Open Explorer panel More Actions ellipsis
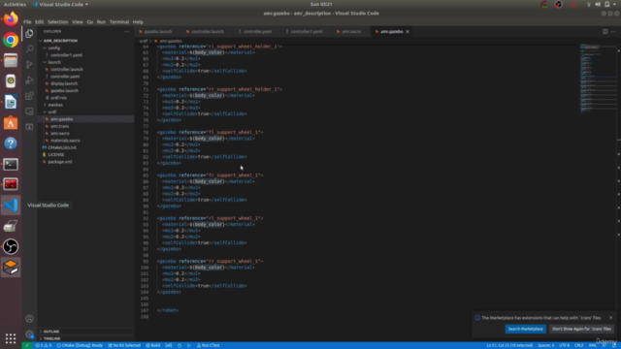This screenshot has width=621, height=349. tap(127, 31)
